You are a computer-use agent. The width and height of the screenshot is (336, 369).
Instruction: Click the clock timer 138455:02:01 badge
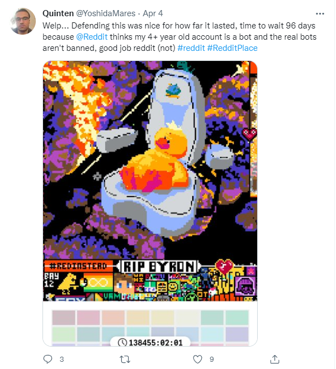click(150, 342)
